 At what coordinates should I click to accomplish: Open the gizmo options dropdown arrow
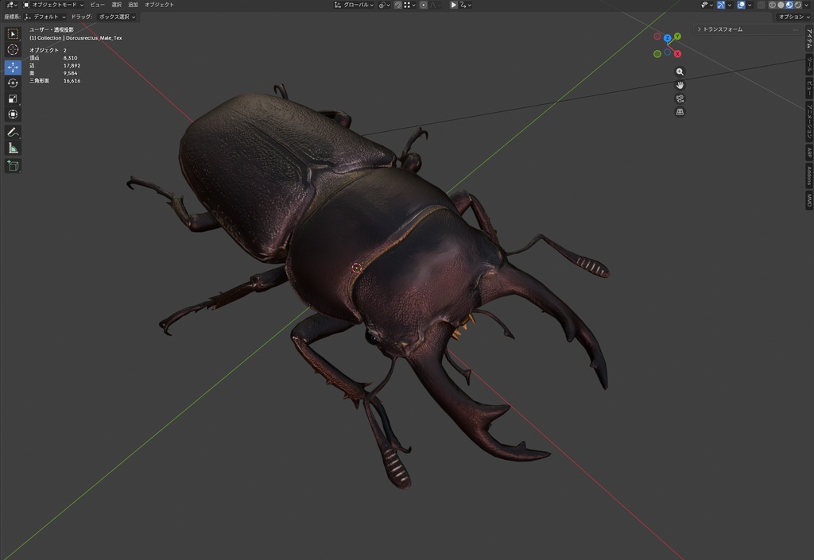730,5
